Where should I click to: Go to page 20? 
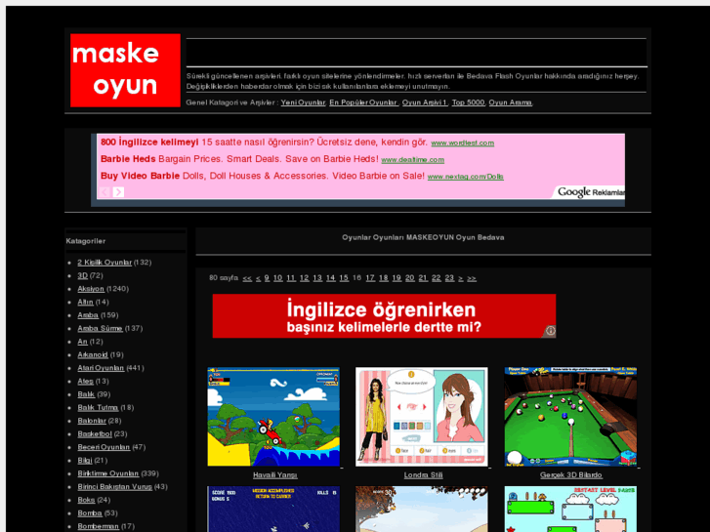(410, 278)
